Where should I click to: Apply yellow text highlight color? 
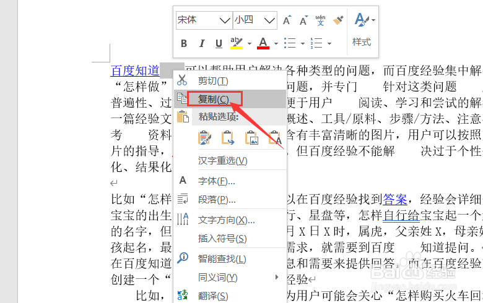click(237, 43)
